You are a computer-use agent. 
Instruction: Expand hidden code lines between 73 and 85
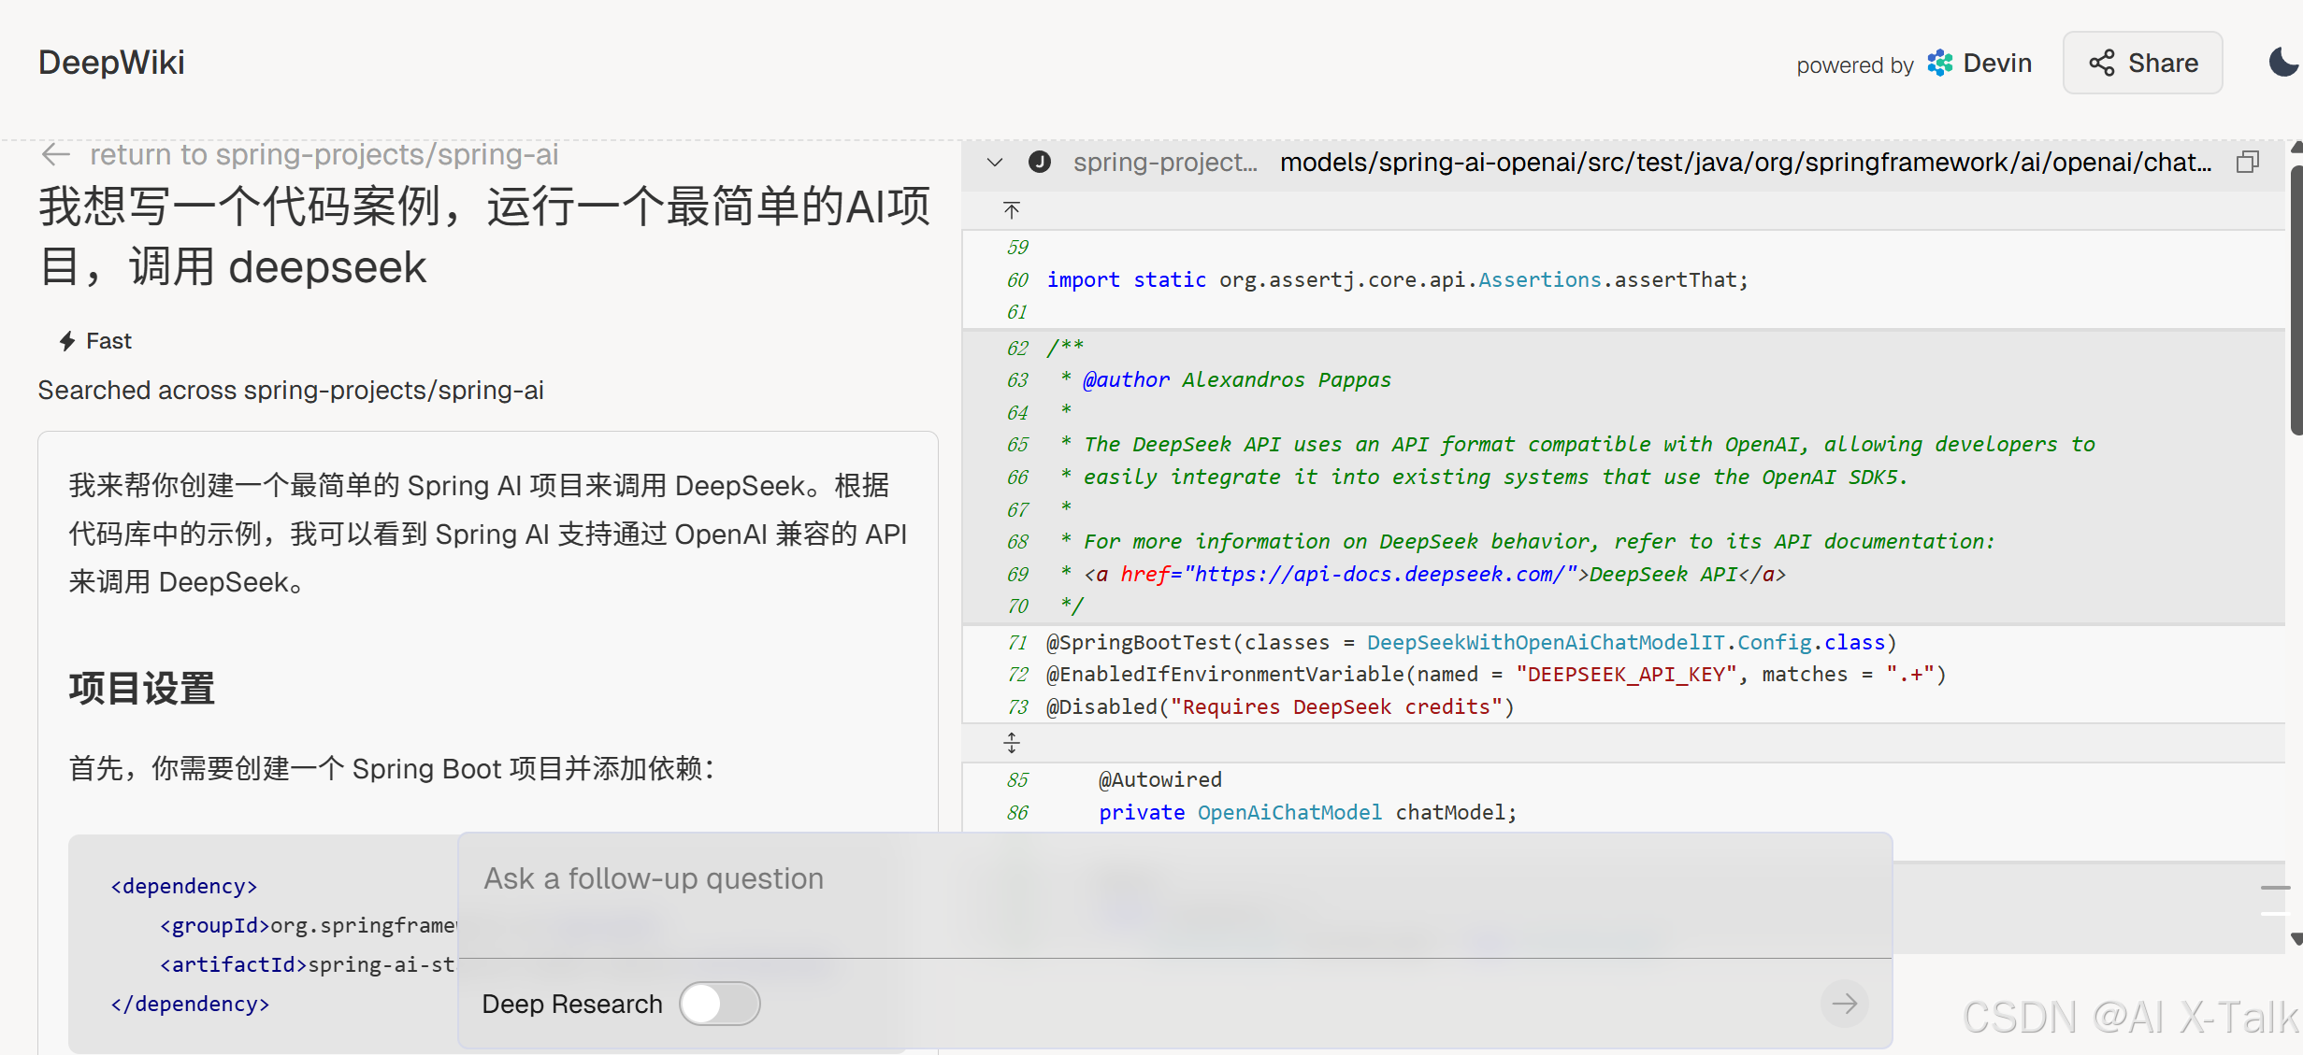(1012, 743)
